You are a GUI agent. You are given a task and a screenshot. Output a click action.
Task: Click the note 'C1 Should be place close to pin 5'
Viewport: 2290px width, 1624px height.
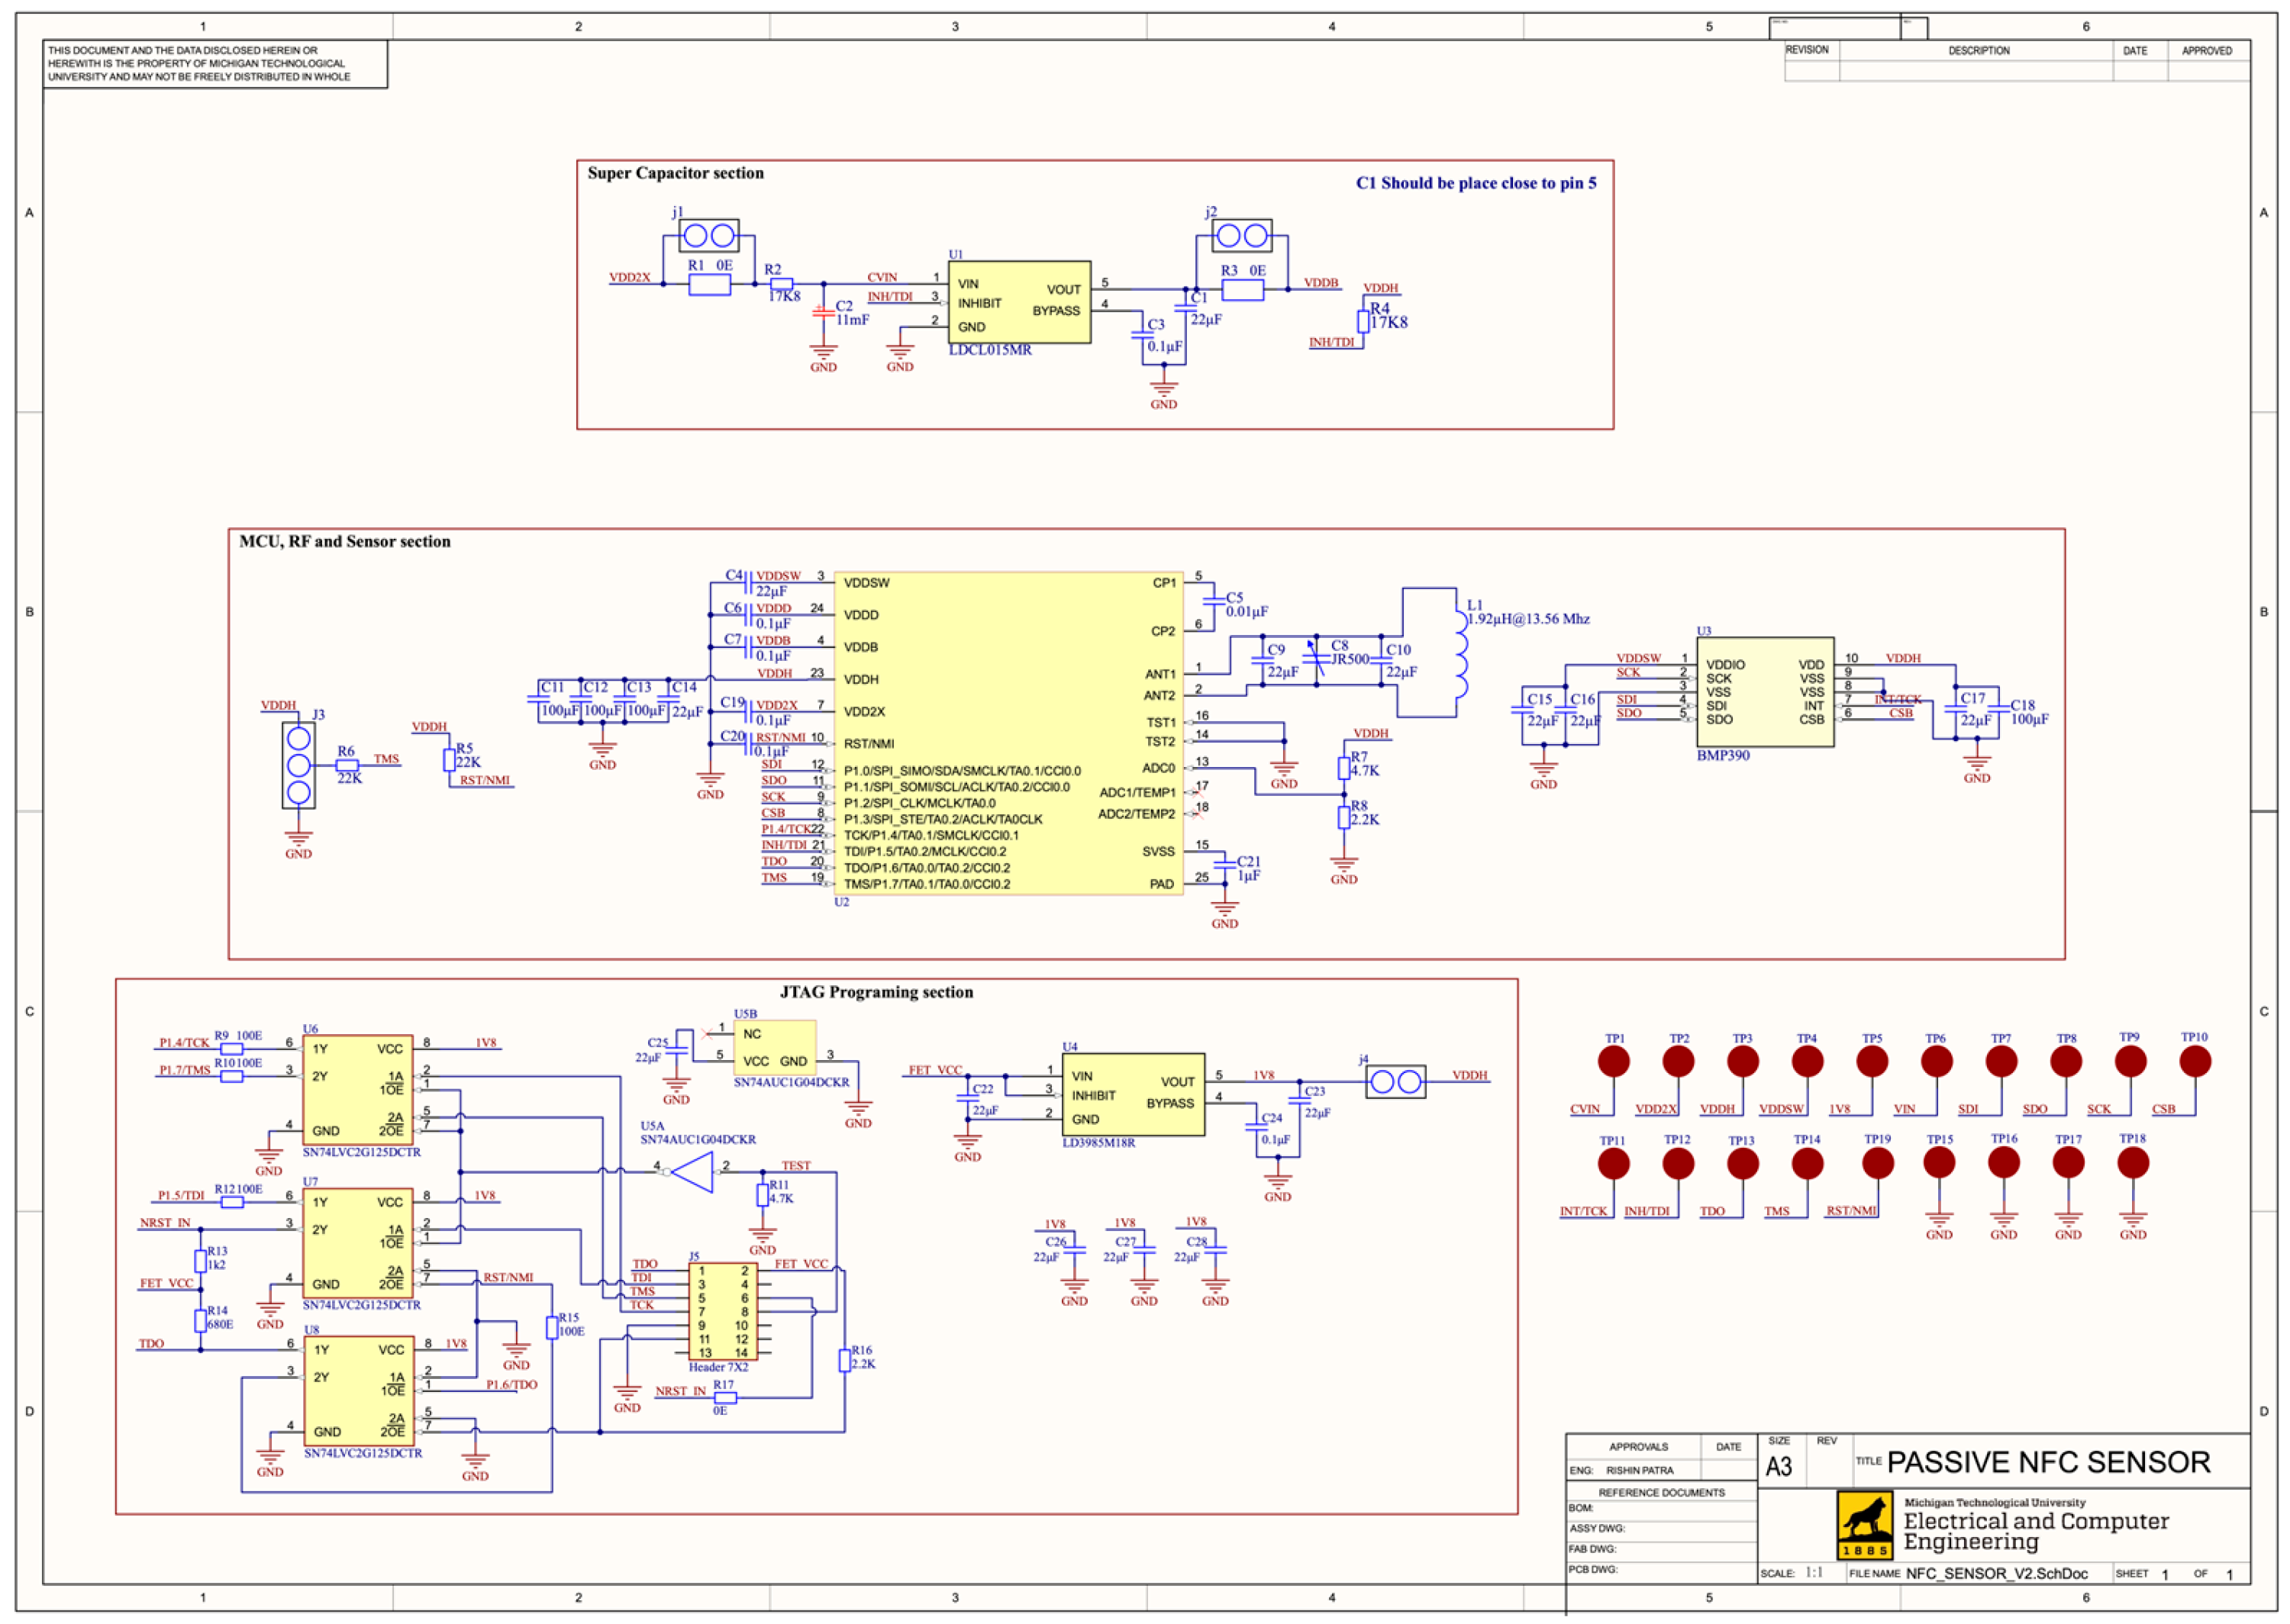[1476, 183]
